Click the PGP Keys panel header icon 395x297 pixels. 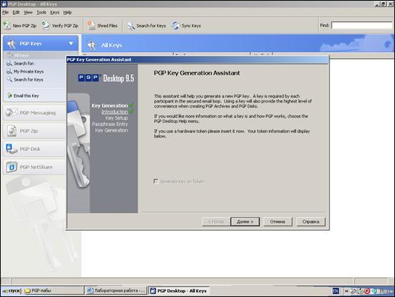11,43
